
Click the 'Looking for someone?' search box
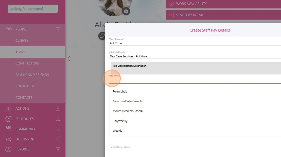[33, 9]
